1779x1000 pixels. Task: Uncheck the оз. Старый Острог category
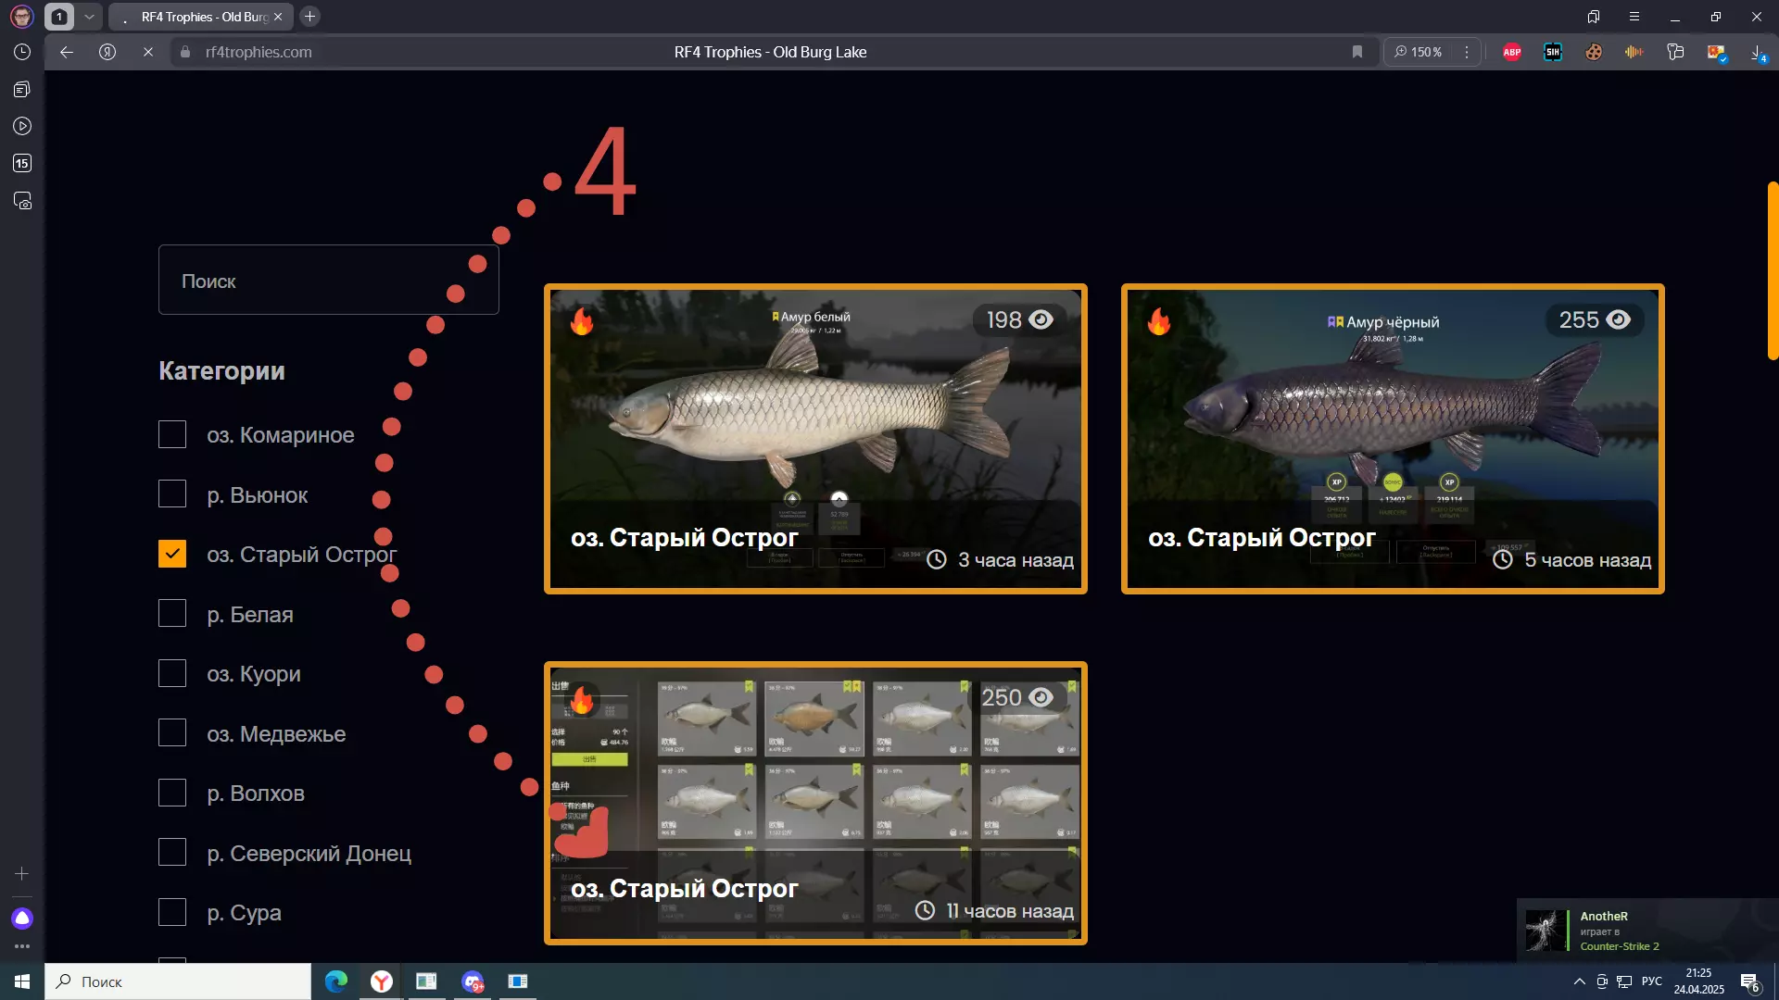point(172,554)
